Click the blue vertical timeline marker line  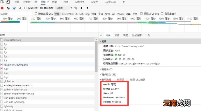[x=169, y=26]
